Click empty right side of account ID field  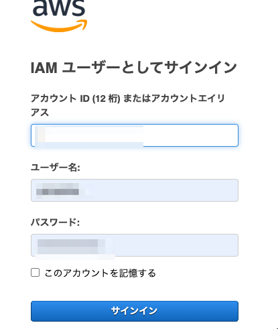point(191,135)
